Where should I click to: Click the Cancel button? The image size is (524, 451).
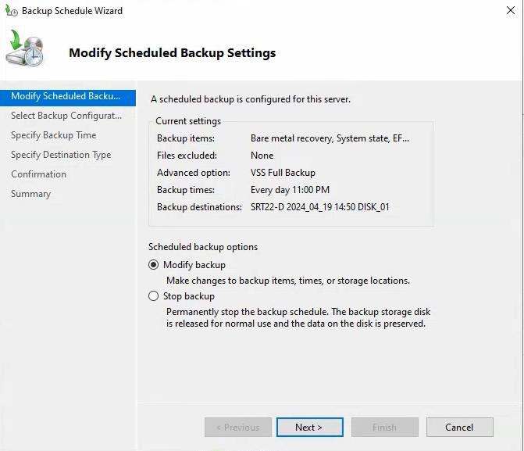[x=459, y=428]
